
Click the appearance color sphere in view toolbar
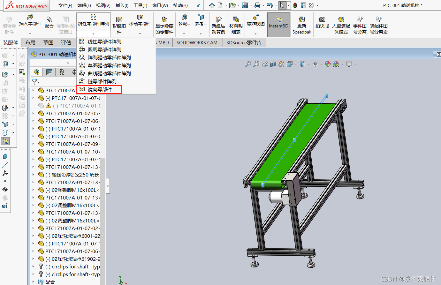(x=328, y=64)
